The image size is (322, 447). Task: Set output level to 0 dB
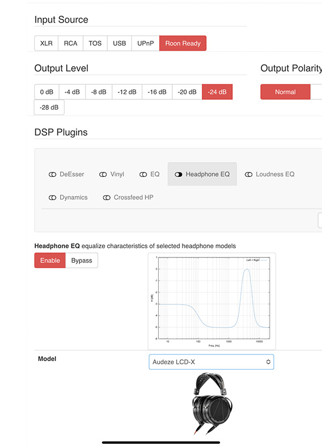46,92
